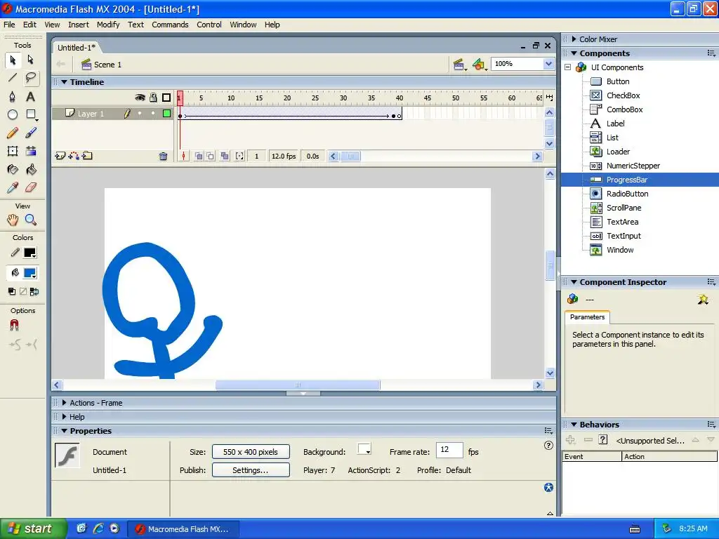Click the publish Settings... button
Viewport: 719px width, 539px height.
[251, 470]
